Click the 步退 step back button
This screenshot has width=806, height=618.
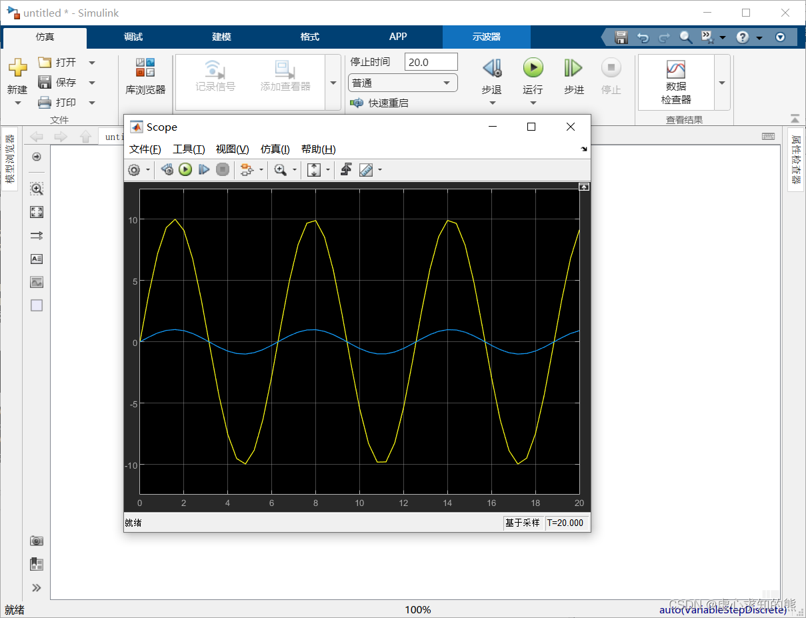[492, 68]
